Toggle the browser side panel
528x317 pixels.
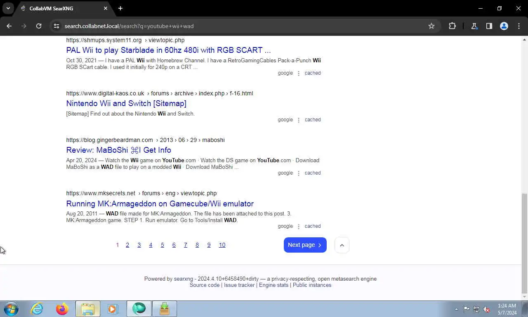[x=489, y=26]
